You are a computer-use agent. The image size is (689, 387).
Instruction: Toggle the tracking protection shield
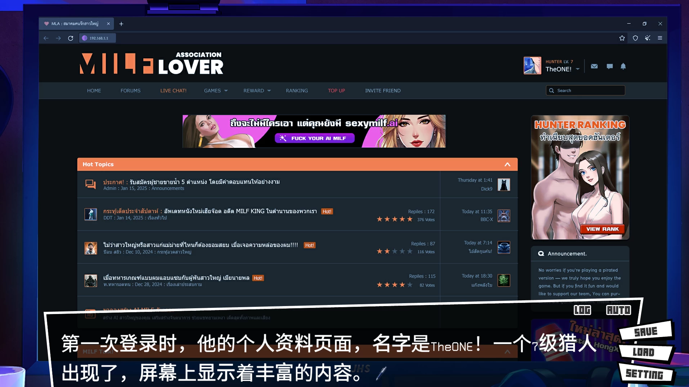pos(635,38)
